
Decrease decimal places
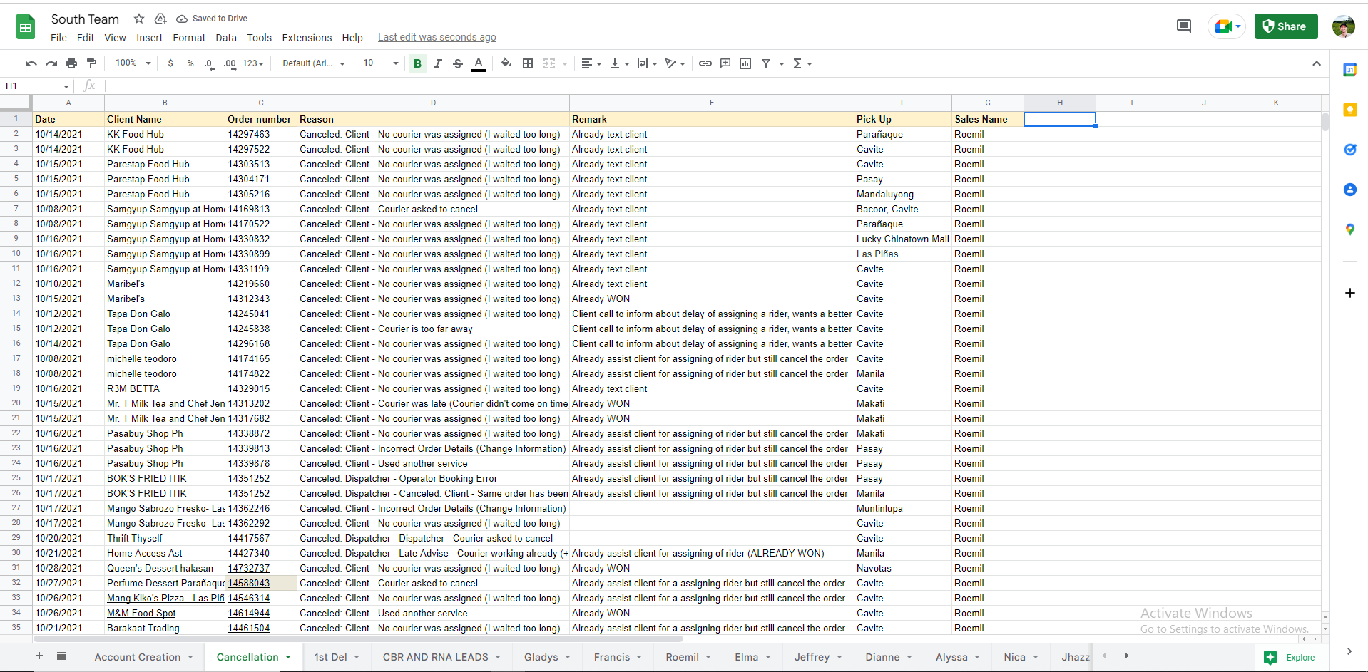click(x=209, y=63)
